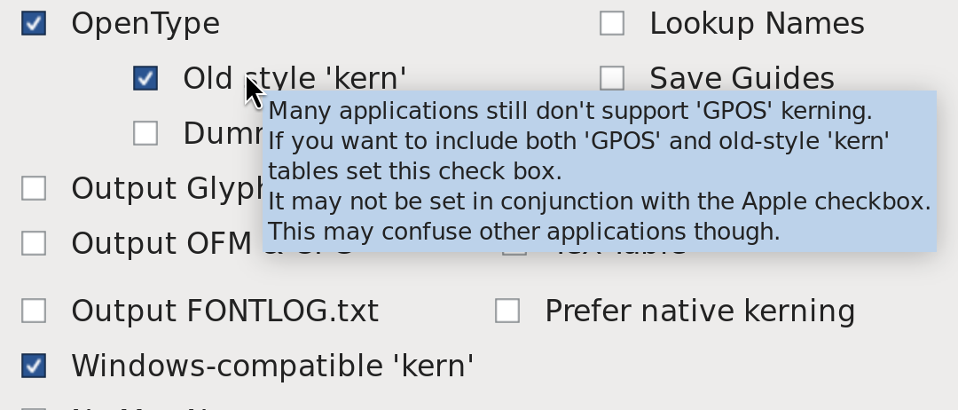Click the 'Prefer native kerning' label text
The image size is (958, 410).
click(700, 311)
